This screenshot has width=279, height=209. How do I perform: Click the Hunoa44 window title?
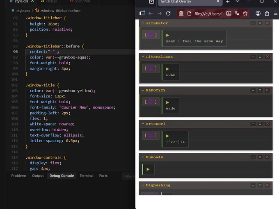pyautogui.click(x=154, y=157)
